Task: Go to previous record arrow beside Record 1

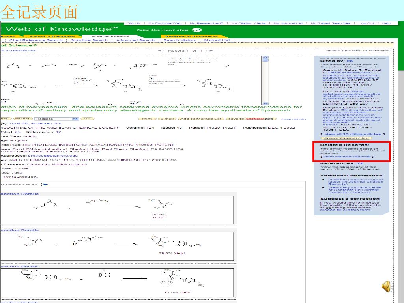Action: tap(159, 51)
